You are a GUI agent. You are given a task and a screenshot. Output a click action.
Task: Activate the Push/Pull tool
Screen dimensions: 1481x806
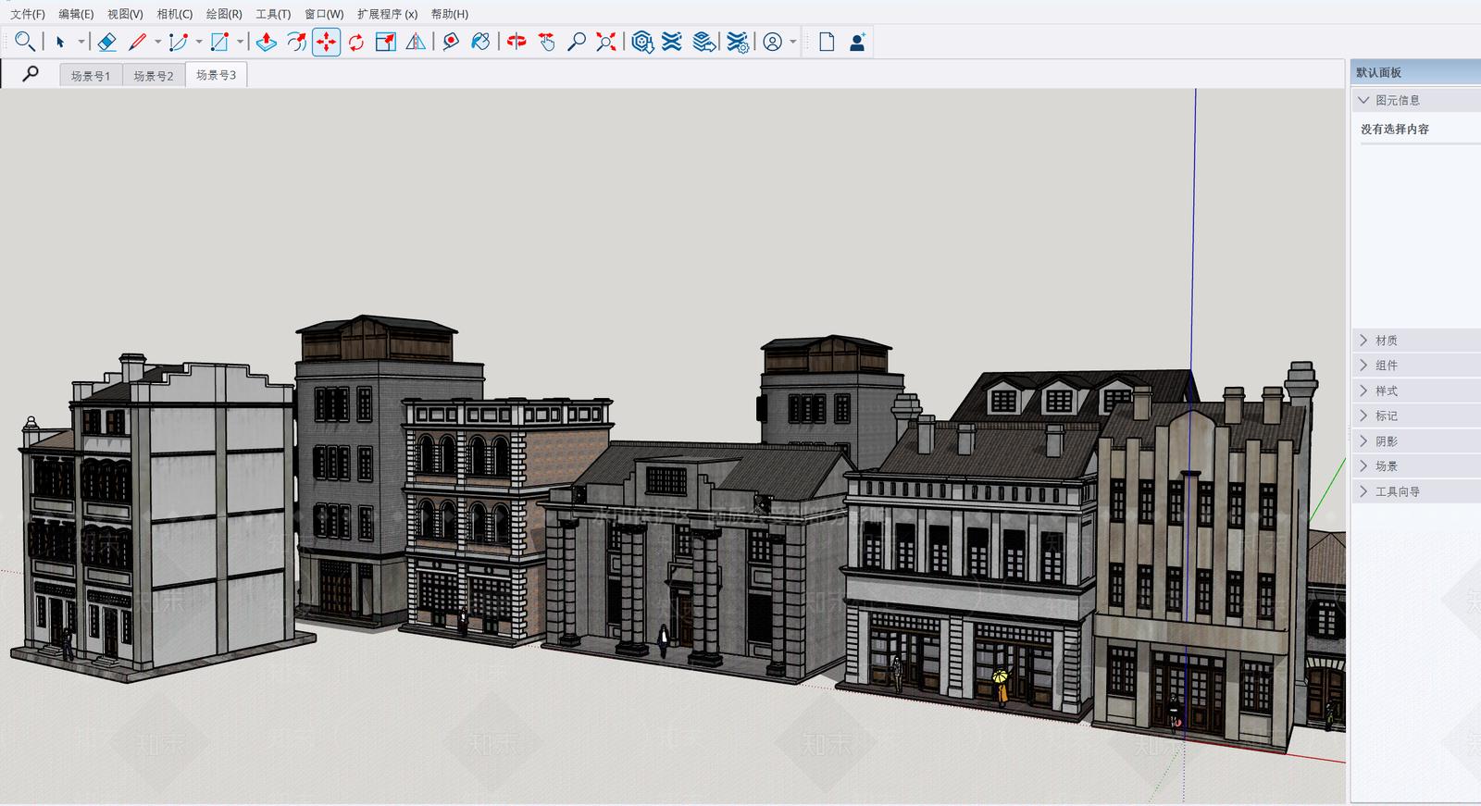(x=267, y=42)
